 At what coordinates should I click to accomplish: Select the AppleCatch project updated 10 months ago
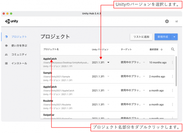pos(50,59)
